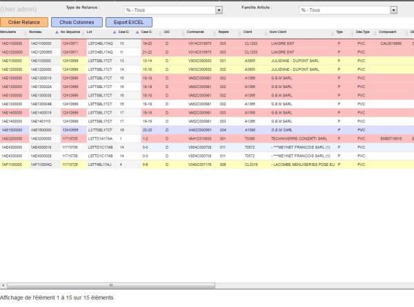Sort by the Menuiserie column header
414x307 pixels.
(10, 32)
